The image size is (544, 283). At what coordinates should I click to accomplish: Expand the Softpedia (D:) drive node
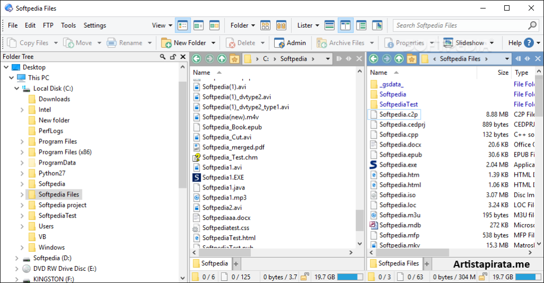tap(16, 259)
